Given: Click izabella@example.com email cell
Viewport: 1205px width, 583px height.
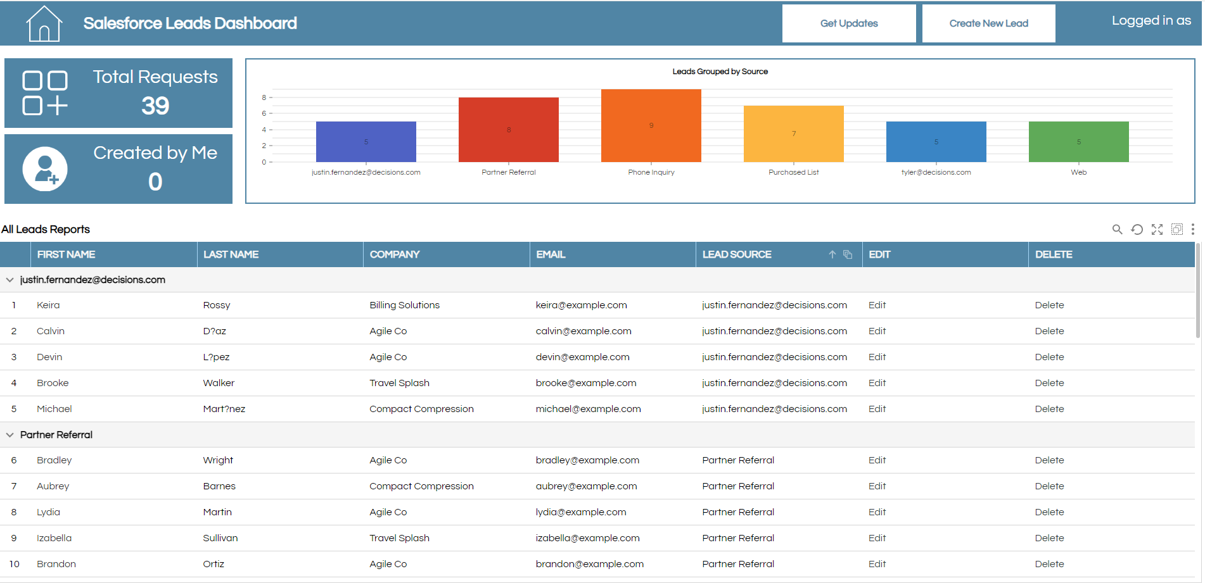Looking at the screenshot, I should click(x=587, y=538).
